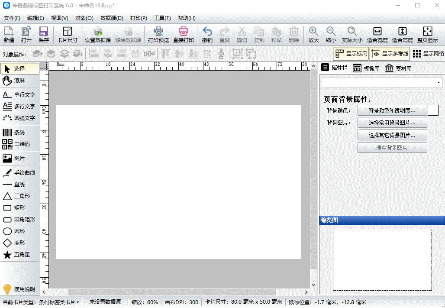Select the 条码 barcode tool
Viewport: 445px width, 308px height.
20,133
